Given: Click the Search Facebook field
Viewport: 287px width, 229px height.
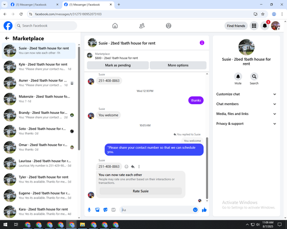Looking at the screenshot, I should click(x=46, y=26).
